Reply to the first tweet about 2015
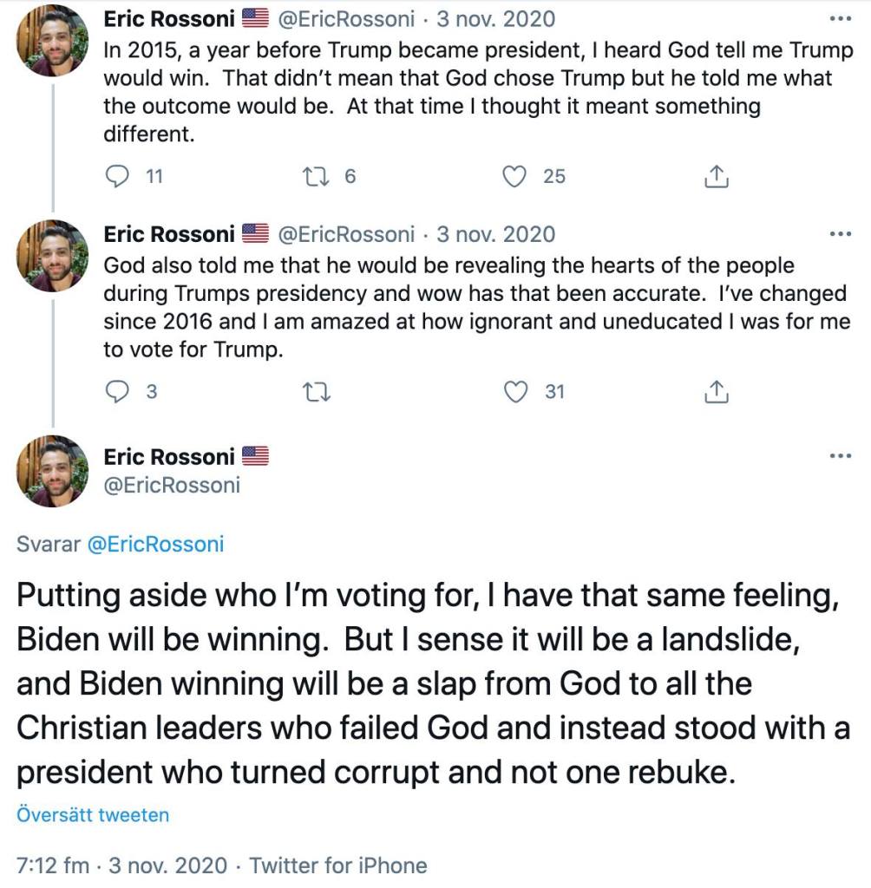This screenshot has width=871, height=888. 117,177
